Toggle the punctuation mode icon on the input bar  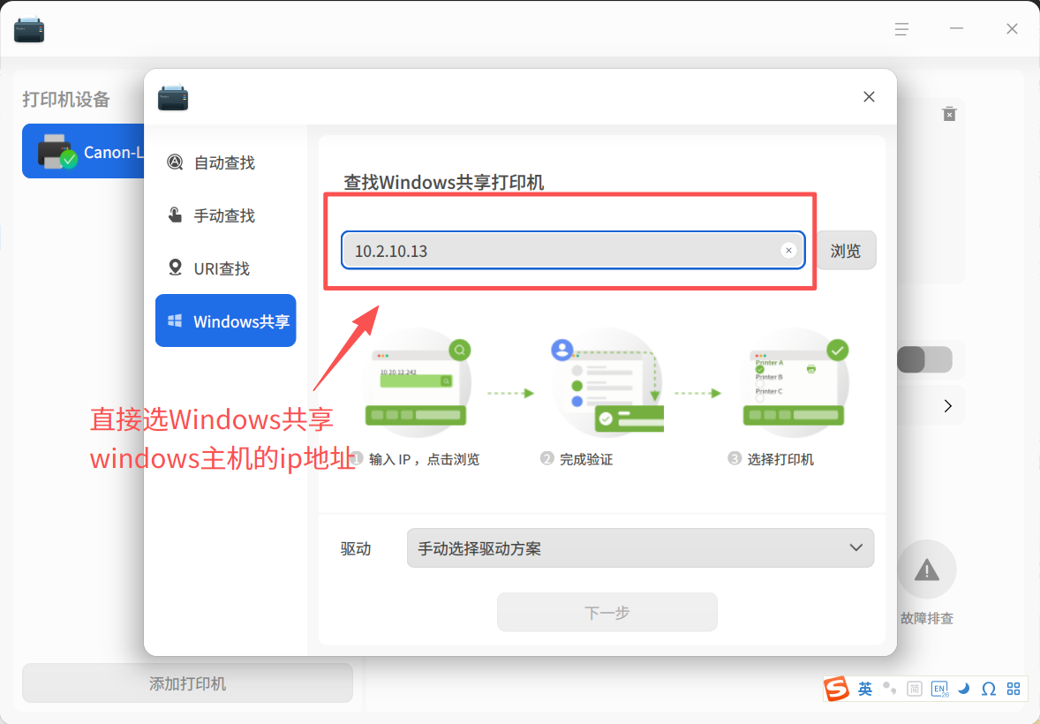coord(890,689)
